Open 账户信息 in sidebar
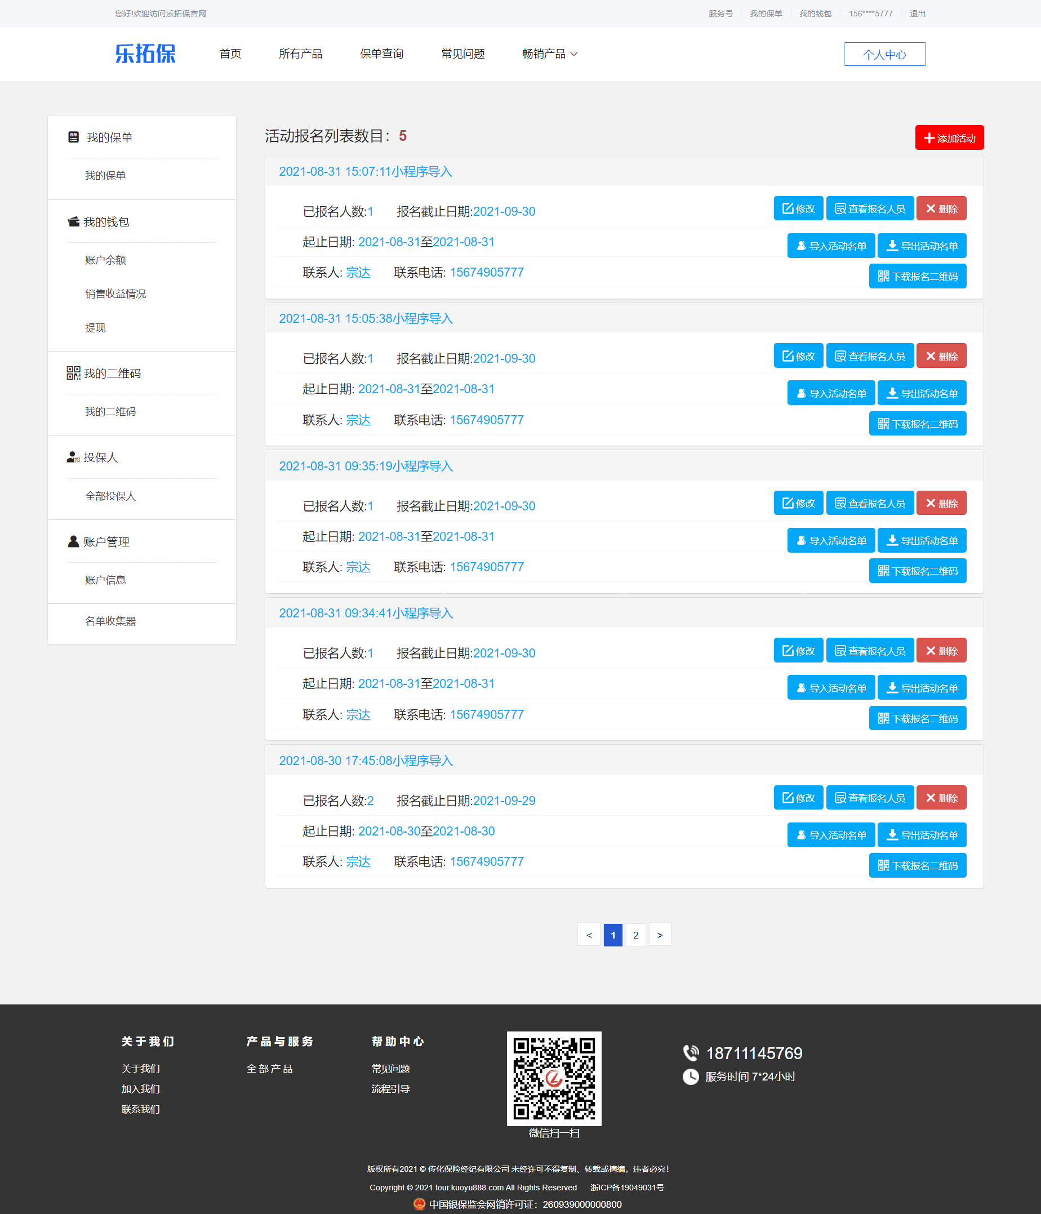Viewport: 1041px width, 1214px height. point(105,580)
